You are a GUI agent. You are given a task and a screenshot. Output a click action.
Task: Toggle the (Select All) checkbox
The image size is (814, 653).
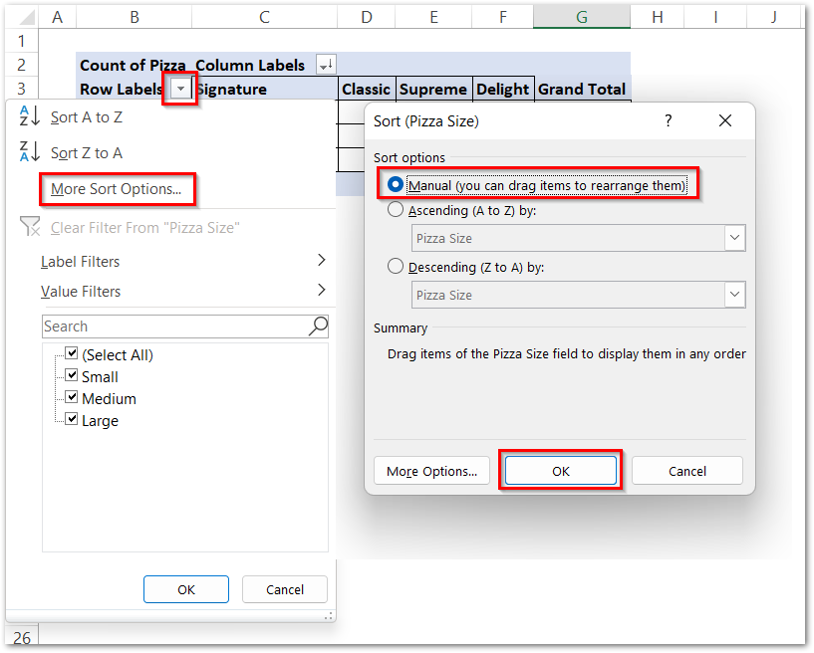click(x=73, y=354)
